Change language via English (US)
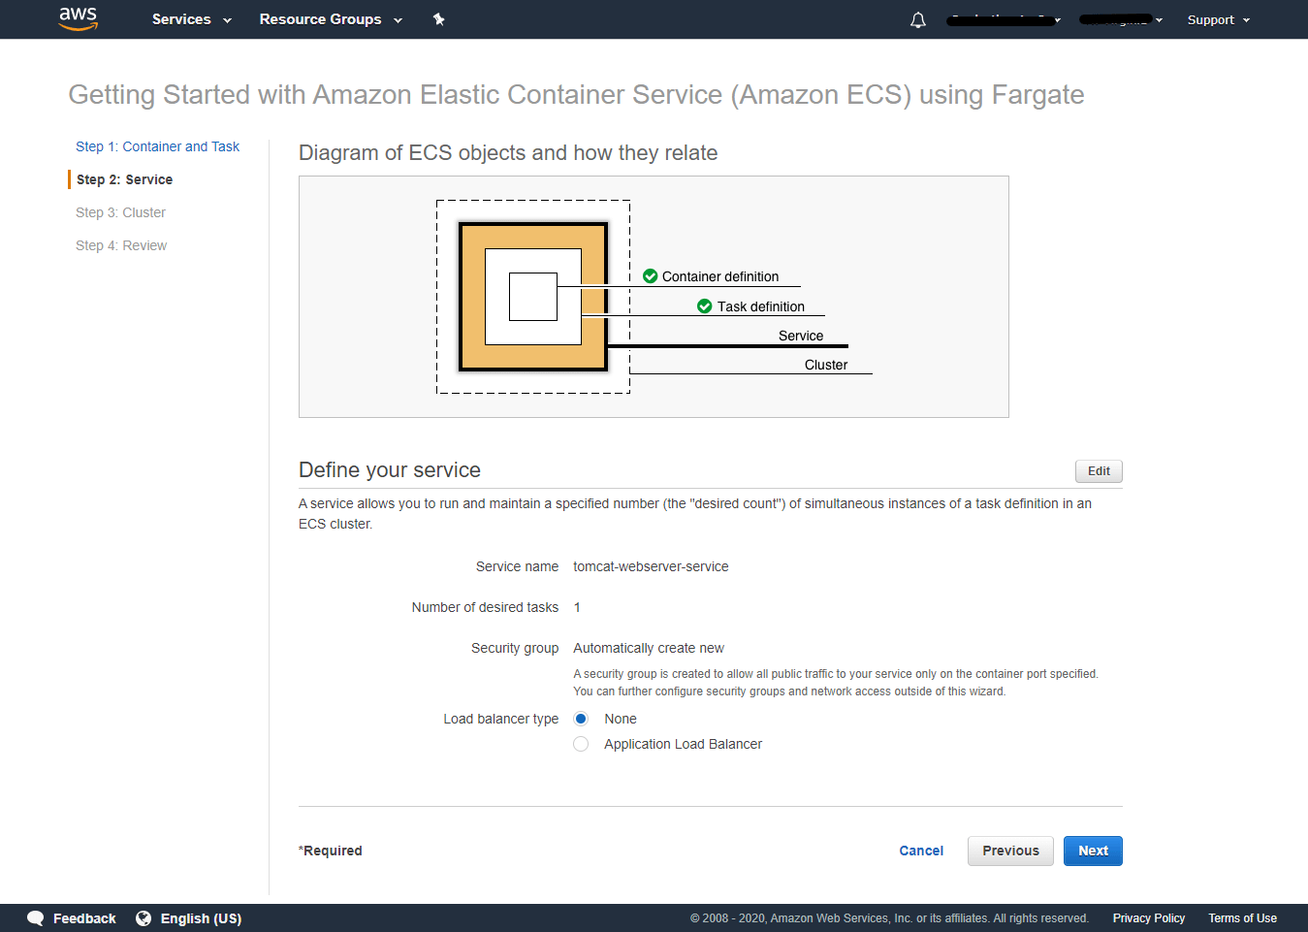The width and height of the screenshot is (1308, 932). (201, 918)
